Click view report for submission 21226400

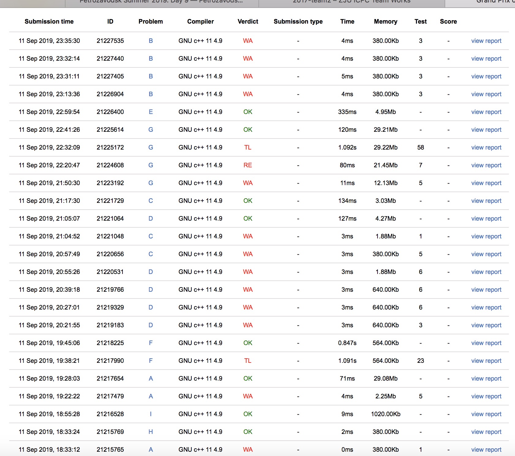tap(486, 112)
